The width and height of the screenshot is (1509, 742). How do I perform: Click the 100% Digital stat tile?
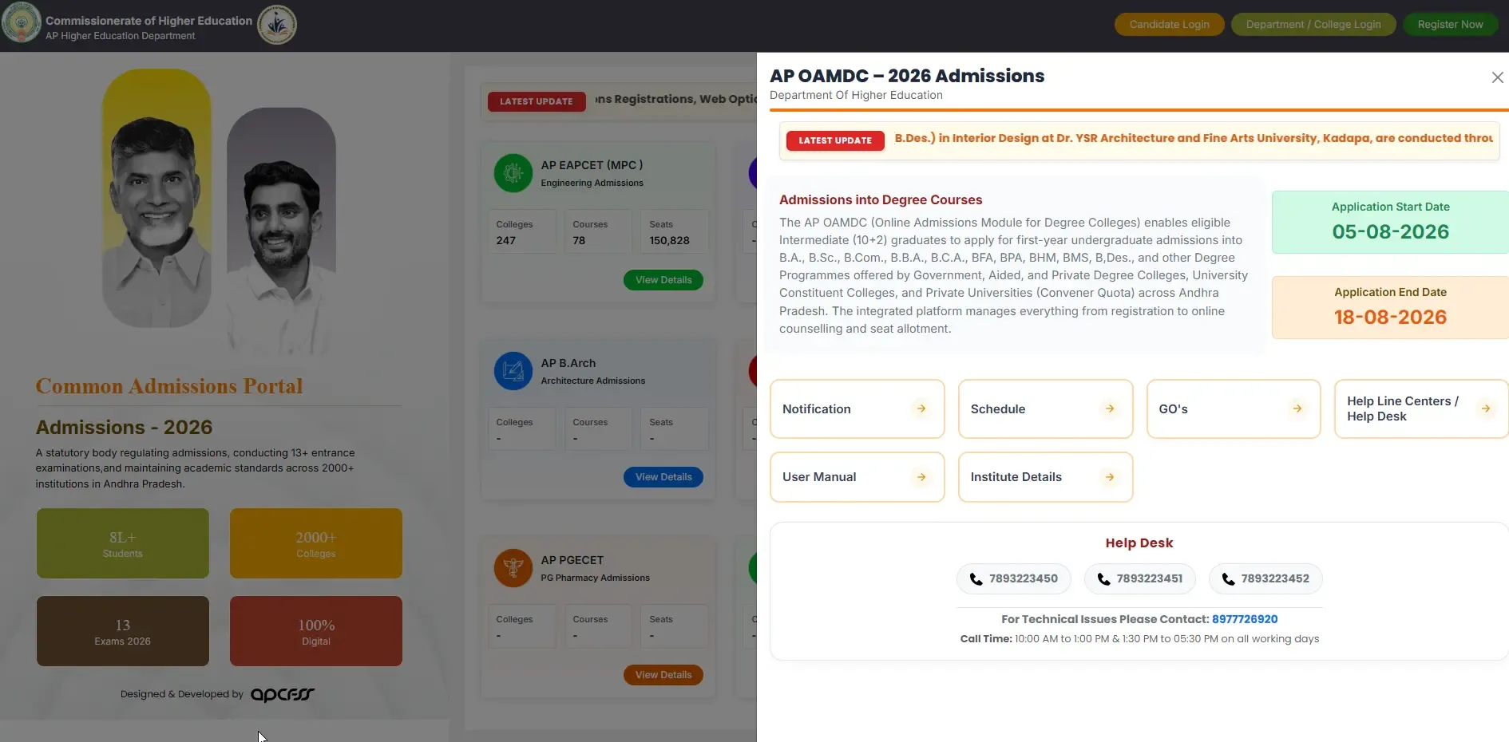click(x=316, y=631)
